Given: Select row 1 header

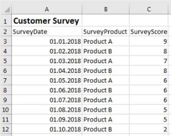Looking at the screenshot, I should [6, 21].
